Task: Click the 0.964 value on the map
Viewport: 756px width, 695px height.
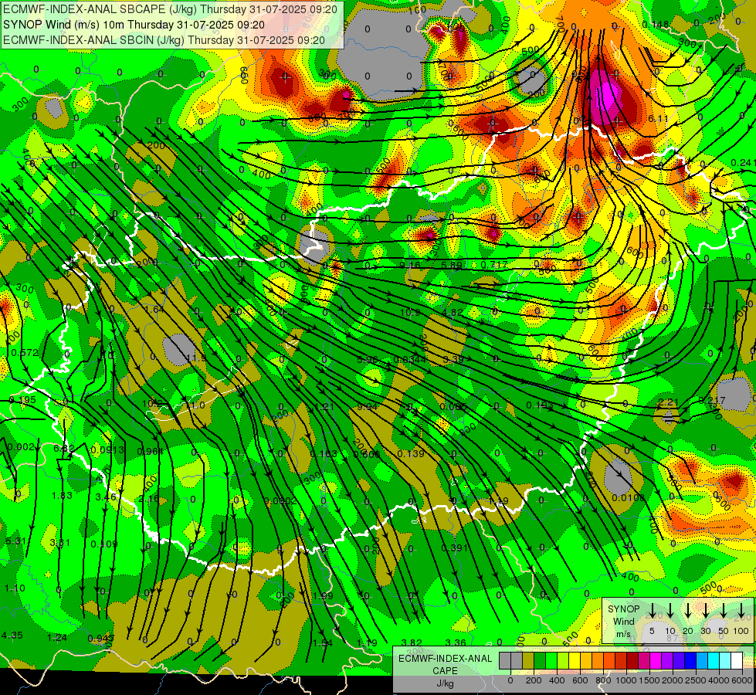Action: (151, 452)
